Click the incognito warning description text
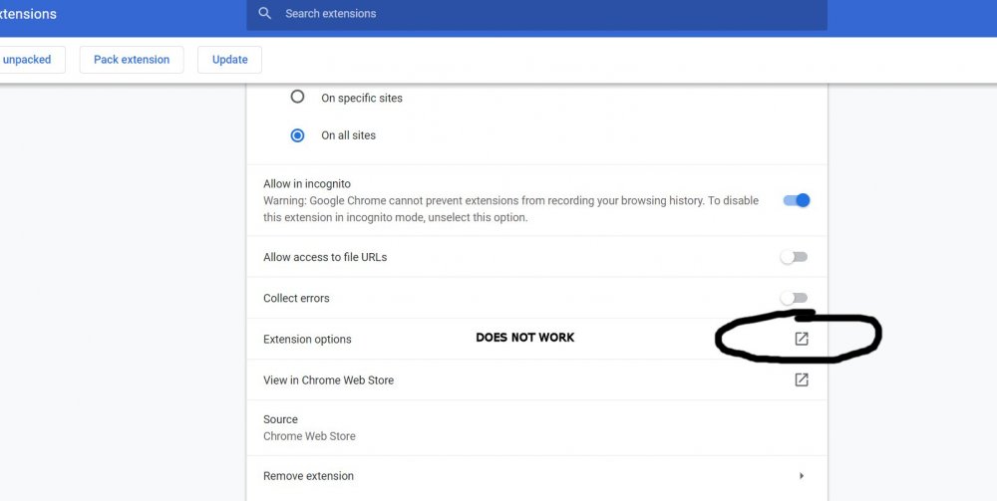 (510, 209)
